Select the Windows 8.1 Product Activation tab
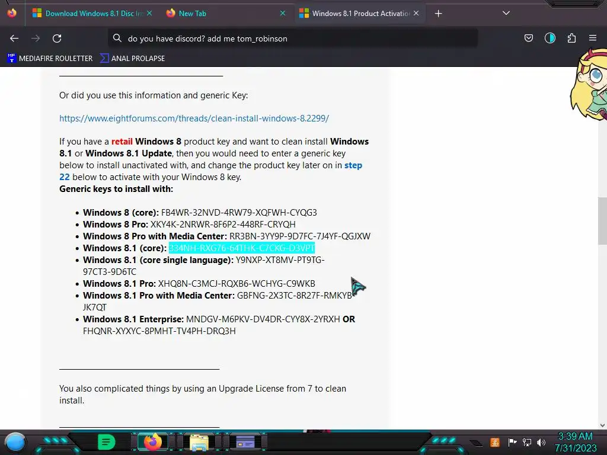Screen dimensions: 607x455 coord(360,13)
